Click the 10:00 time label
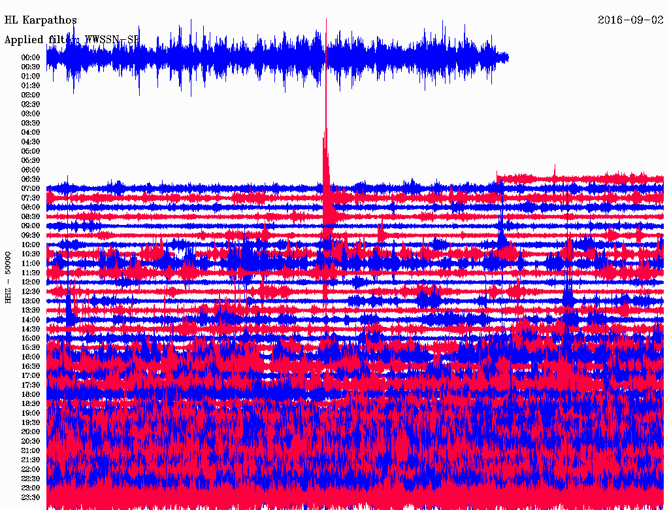 [x=31, y=245]
